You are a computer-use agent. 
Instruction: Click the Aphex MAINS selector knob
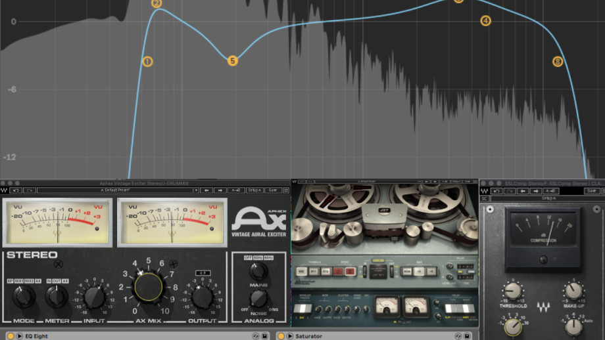258,272
